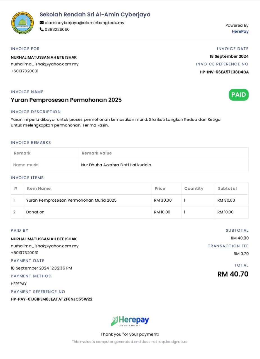Click the envelope email icon
The width and height of the screenshot is (260, 359).
pos(42,23)
